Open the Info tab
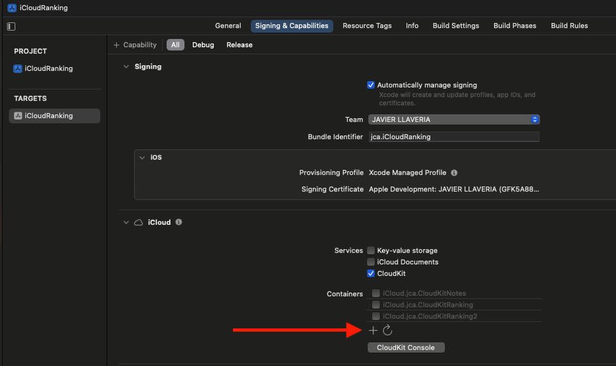The width and height of the screenshot is (616, 366). pos(412,26)
